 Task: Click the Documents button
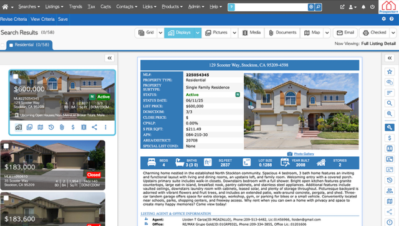coord(282,33)
